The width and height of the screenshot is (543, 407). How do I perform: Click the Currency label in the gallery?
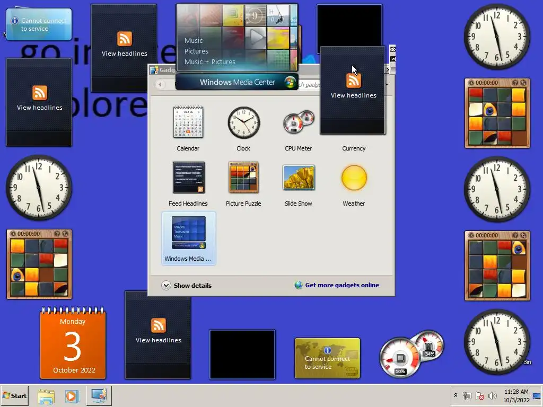(x=354, y=148)
